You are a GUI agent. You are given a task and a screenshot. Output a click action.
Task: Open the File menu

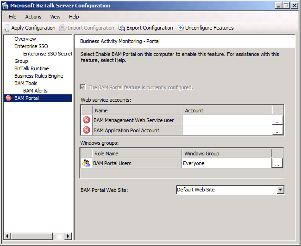[x=13, y=17]
